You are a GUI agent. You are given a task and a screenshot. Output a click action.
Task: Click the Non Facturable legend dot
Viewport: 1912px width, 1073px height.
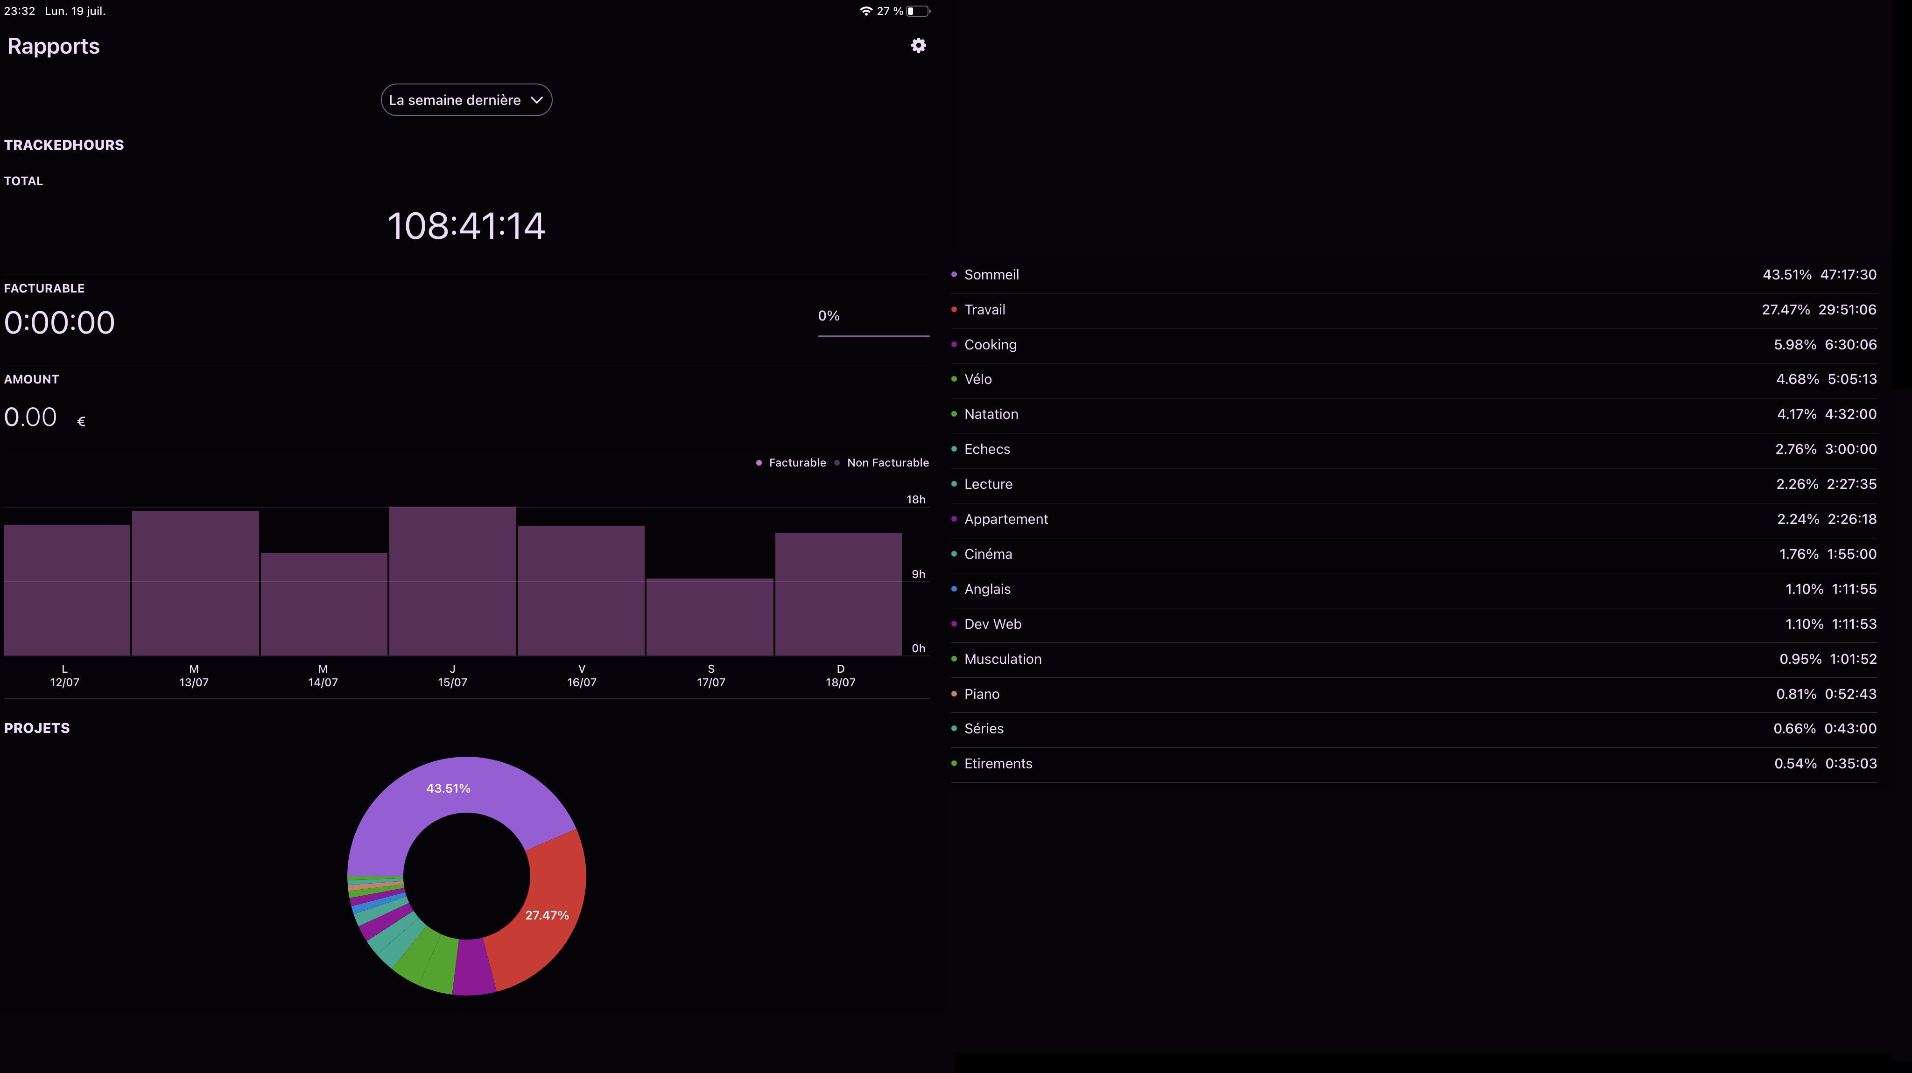pos(836,463)
